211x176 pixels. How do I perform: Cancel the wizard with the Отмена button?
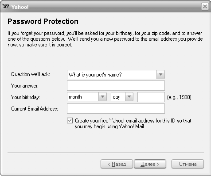point(188,164)
